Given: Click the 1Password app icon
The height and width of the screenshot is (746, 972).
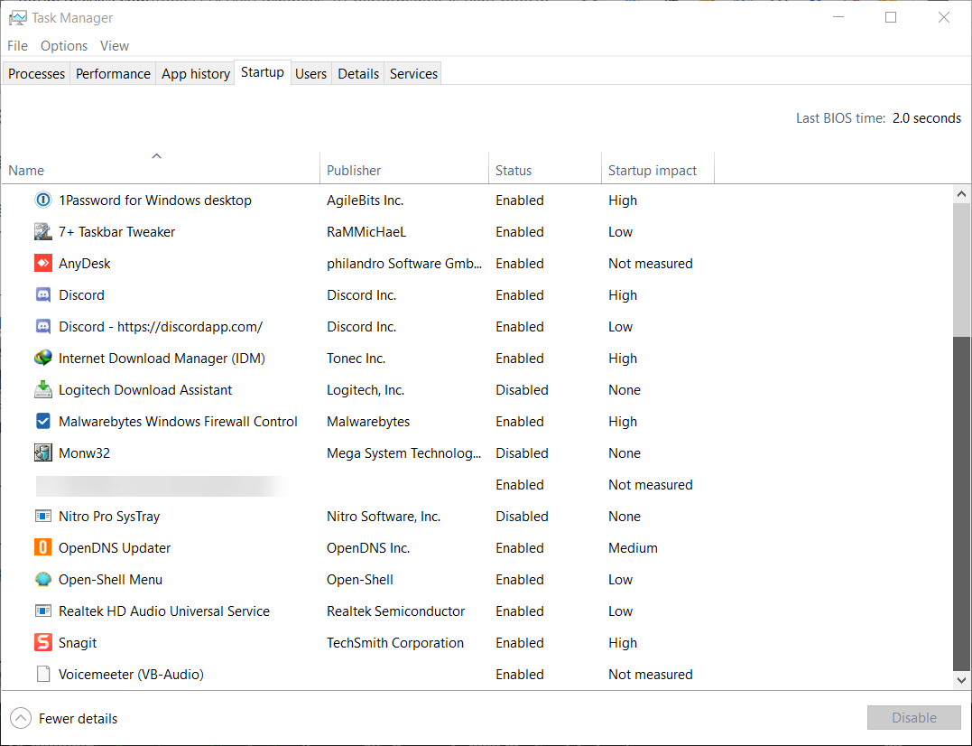Looking at the screenshot, I should 42,200.
